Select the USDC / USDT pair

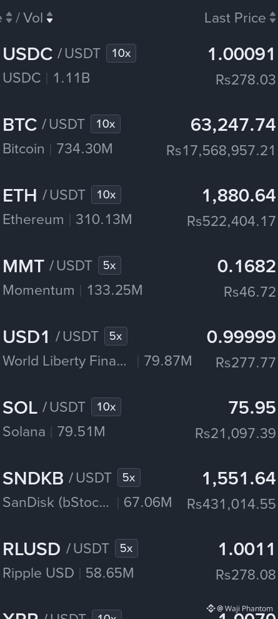click(x=139, y=66)
